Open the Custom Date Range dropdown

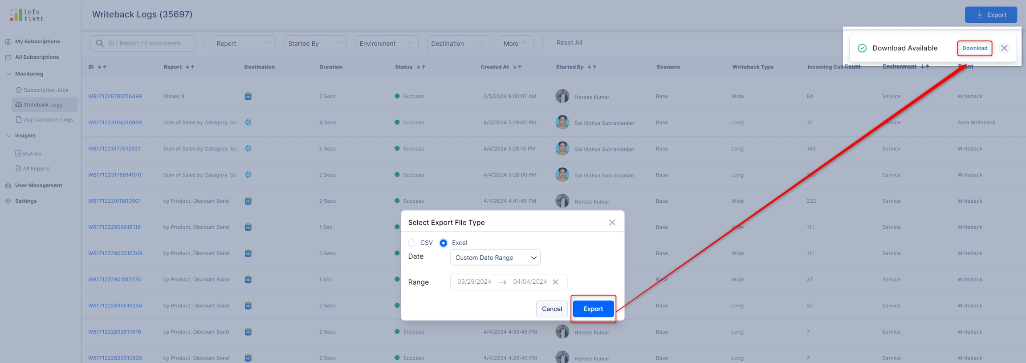pyautogui.click(x=495, y=257)
